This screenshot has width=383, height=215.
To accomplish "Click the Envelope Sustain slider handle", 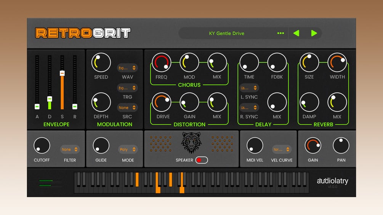I will pyautogui.click(x=62, y=73).
